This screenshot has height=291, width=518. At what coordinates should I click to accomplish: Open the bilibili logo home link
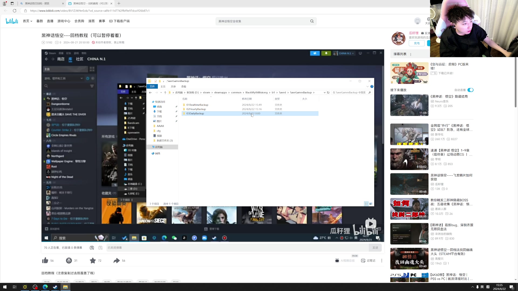click(x=12, y=21)
